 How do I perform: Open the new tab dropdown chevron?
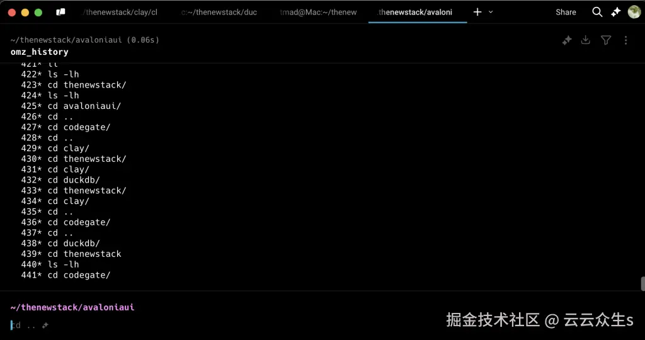click(x=491, y=12)
